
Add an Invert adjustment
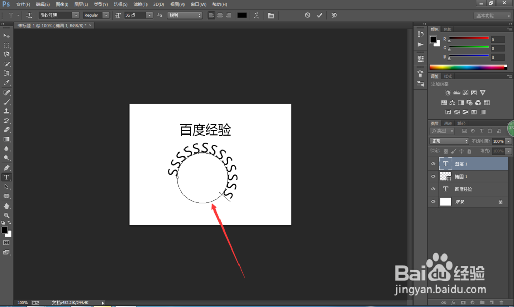448,112
